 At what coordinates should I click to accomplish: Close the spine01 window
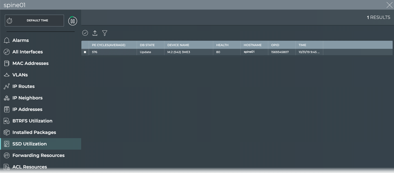pos(389,5)
